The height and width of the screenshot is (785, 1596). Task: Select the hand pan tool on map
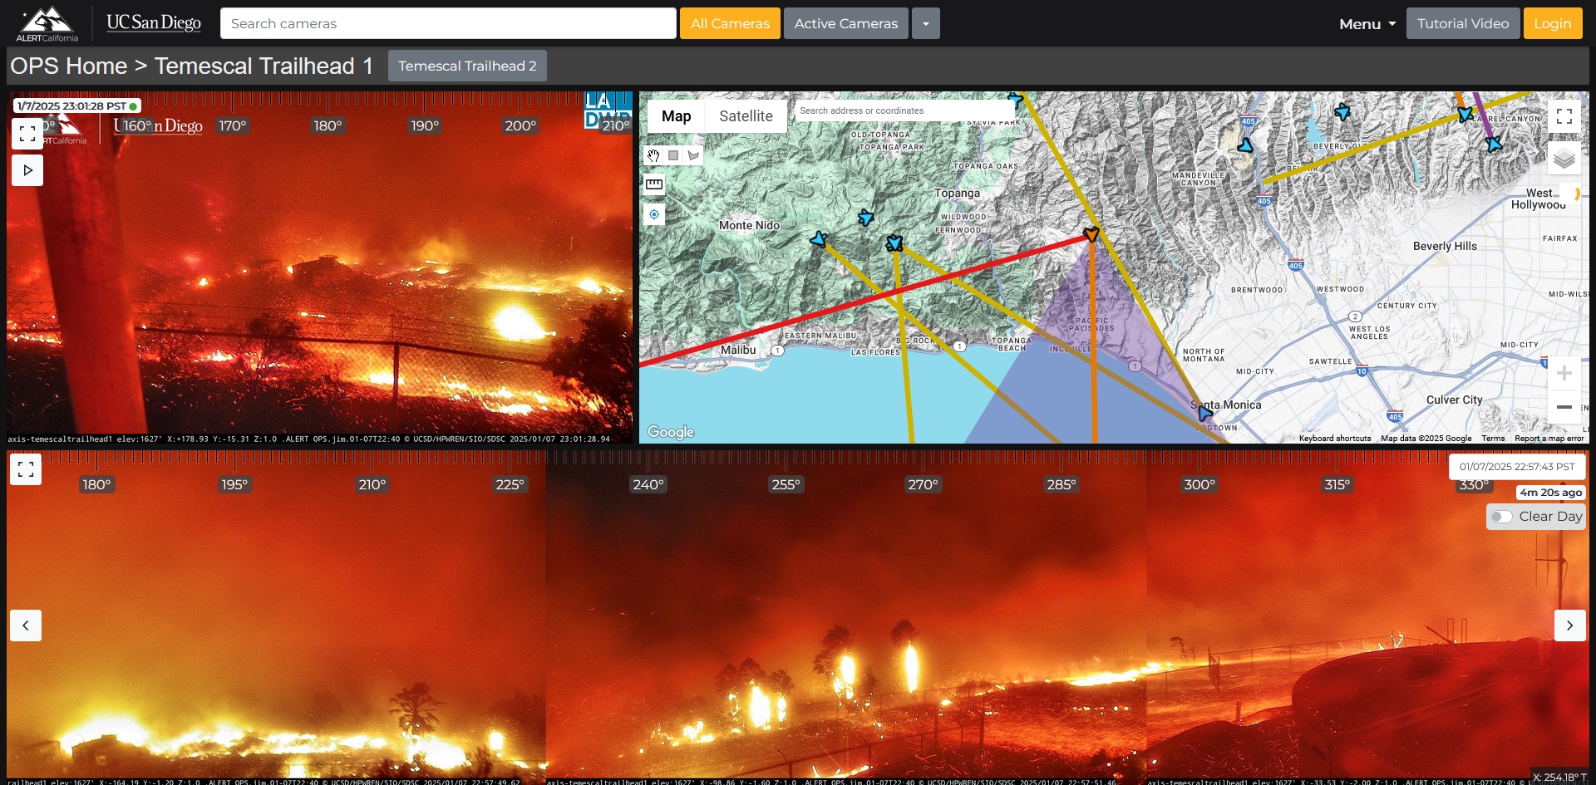click(653, 155)
